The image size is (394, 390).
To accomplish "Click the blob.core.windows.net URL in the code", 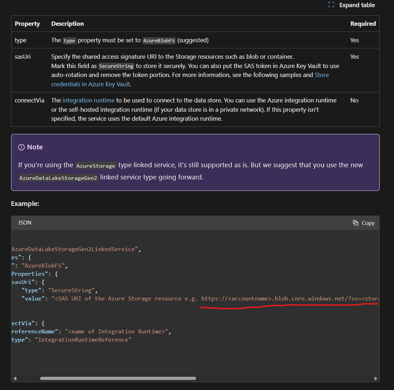I will point(290,298).
